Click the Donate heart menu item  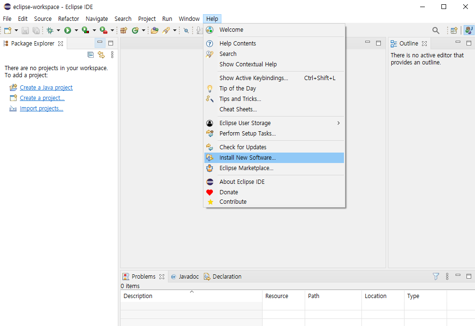pos(274,192)
